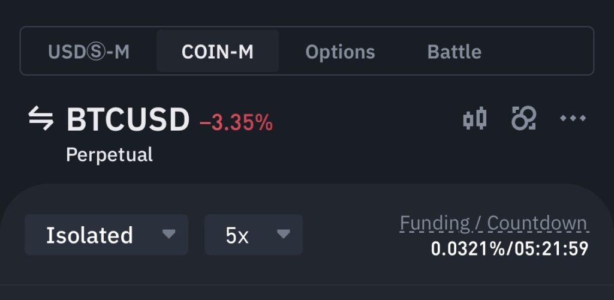This screenshot has height=300, width=614.
Task: Select the COIN-M tab
Action: tap(217, 52)
